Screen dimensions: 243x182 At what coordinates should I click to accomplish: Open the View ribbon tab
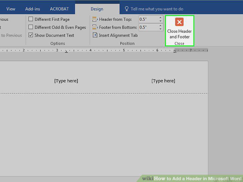(11, 9)
